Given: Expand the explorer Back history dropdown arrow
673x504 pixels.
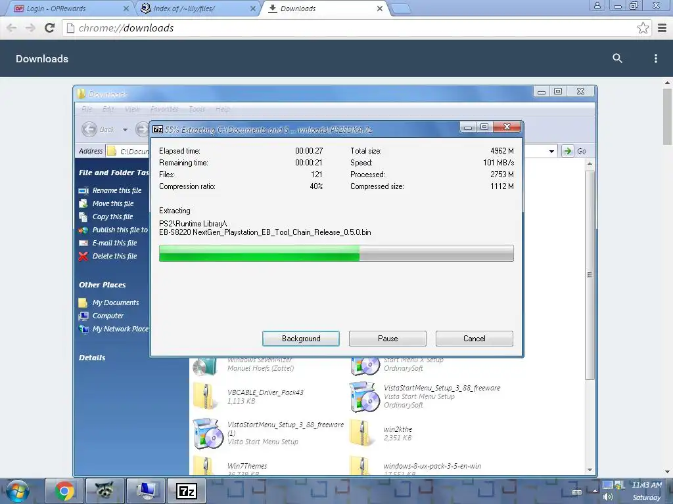Looking at the screenshot, I should [125, 129].
